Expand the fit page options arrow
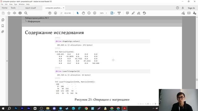Image resolution: width=198 pixels, height=111 pixels. (x=114, y=13)
